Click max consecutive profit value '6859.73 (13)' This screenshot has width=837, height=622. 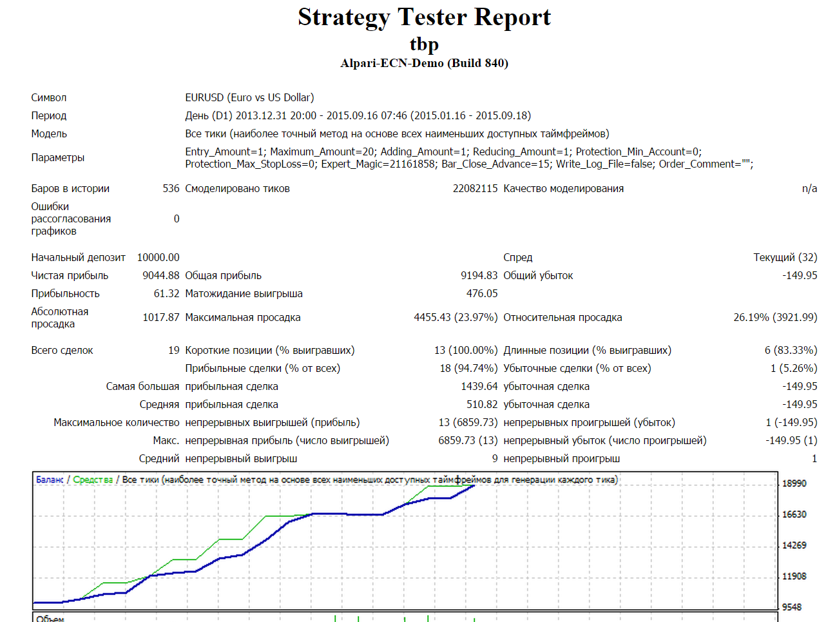tap(468, 440)
